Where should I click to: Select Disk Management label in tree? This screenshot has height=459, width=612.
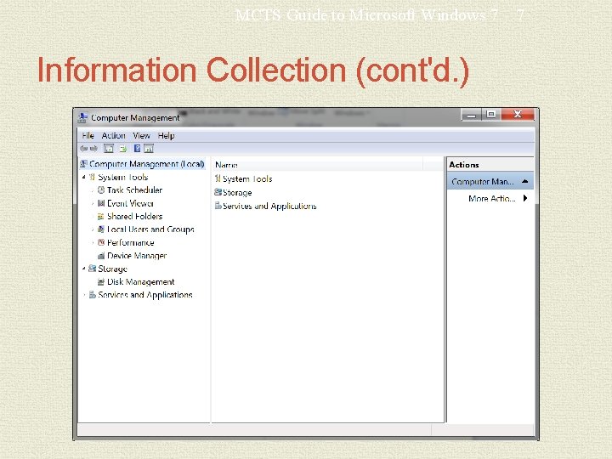pyautogui.click(x=141, y=282)
